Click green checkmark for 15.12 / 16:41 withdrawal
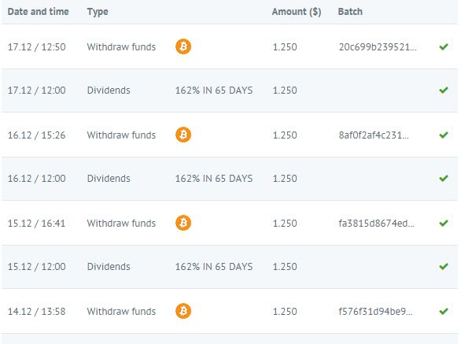 click(444, 223)
